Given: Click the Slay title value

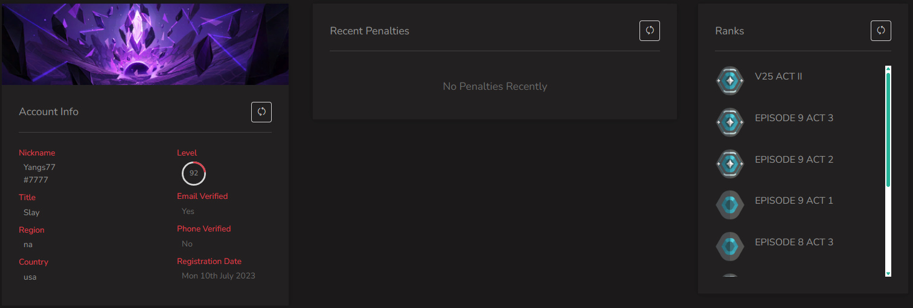Looking at the screenshot, I should (31, 212).
